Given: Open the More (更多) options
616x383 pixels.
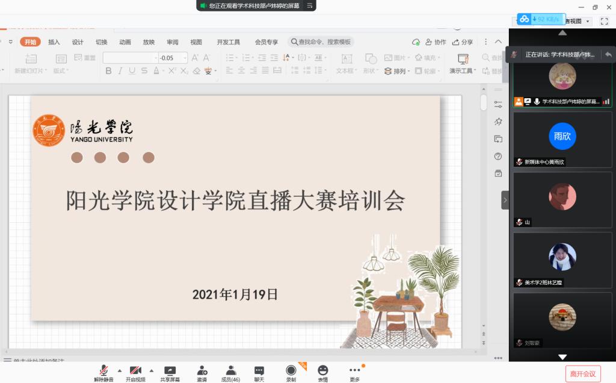Looking at the screenshot, I should tap(355, 372).
